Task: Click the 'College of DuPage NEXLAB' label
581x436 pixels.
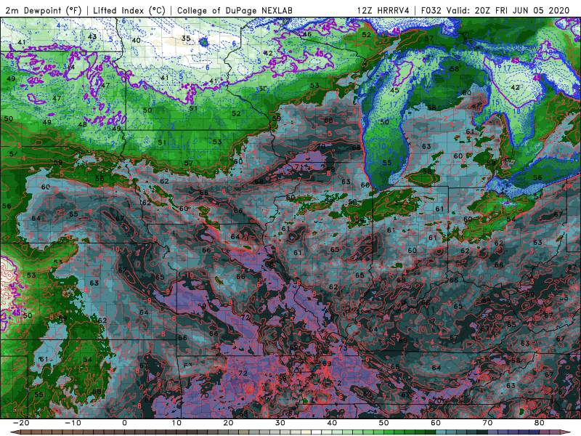Action: [x=235, y=10]
